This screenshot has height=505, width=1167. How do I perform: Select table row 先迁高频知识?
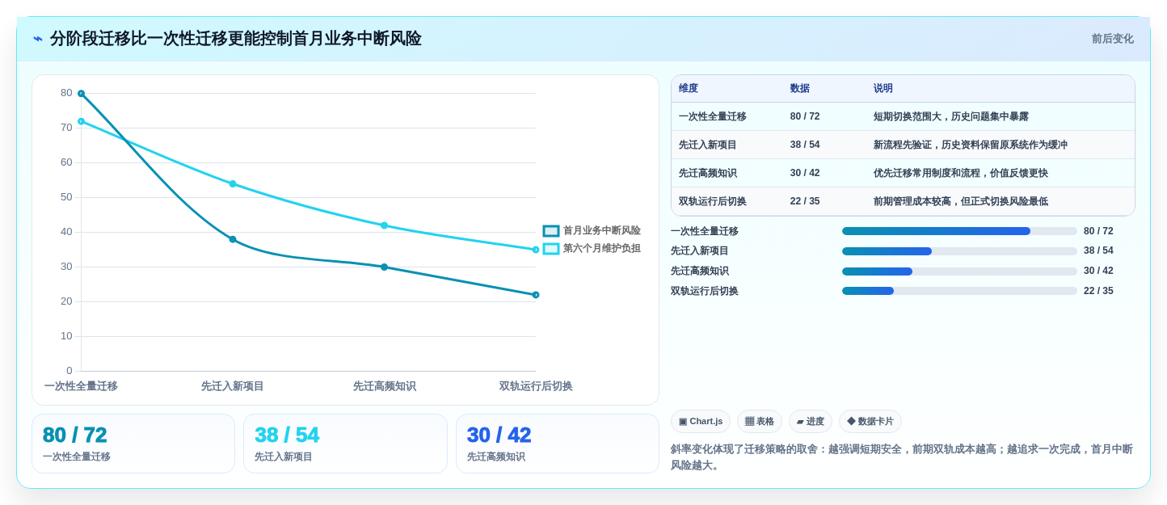click(903, 173)
